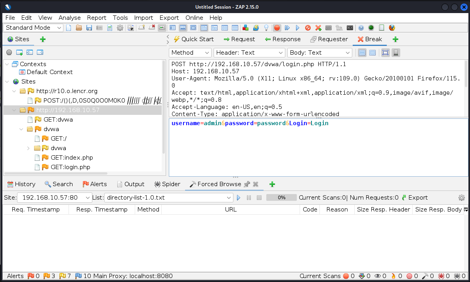Open the Tools menu
Viewport: 470px width, 282px height.
tap(120, 18)
